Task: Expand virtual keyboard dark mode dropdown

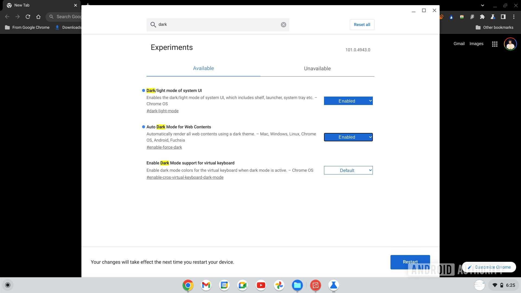Action: tap(348, 170)
